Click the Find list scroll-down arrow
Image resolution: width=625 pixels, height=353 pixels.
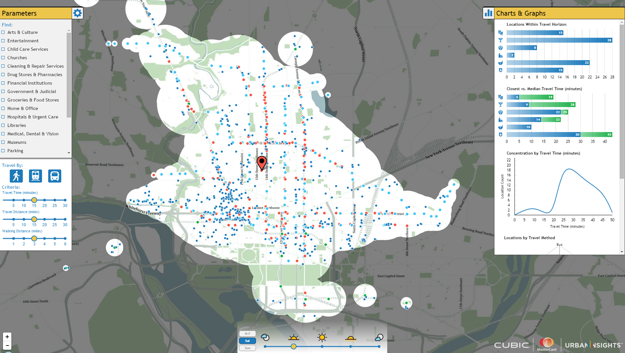(x=69, y=153)
